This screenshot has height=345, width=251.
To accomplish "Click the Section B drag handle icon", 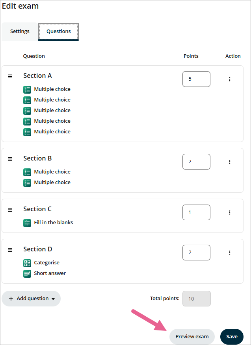I will click(10, 159).
